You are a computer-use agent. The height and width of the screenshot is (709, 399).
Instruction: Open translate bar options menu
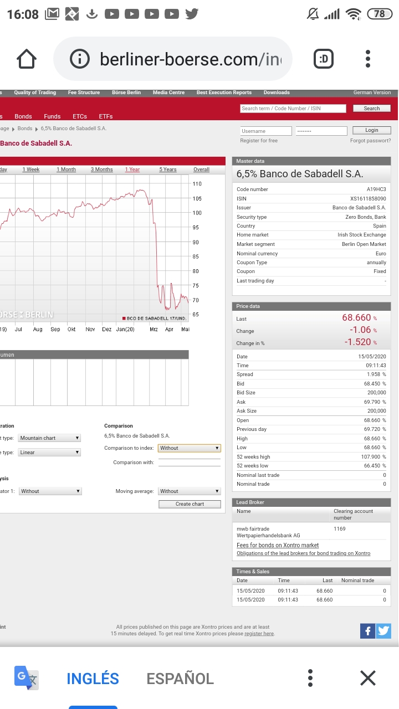(310, 678)
